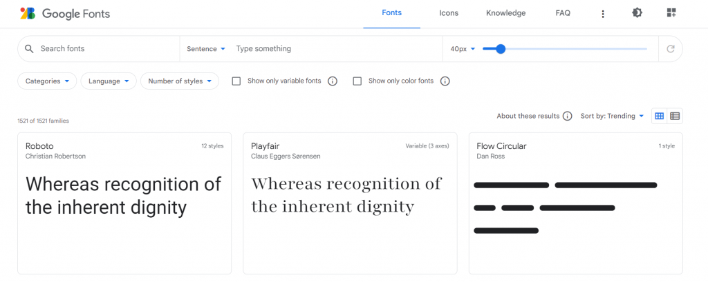Show info about variable fonts
708x282 pixels.
333,81
